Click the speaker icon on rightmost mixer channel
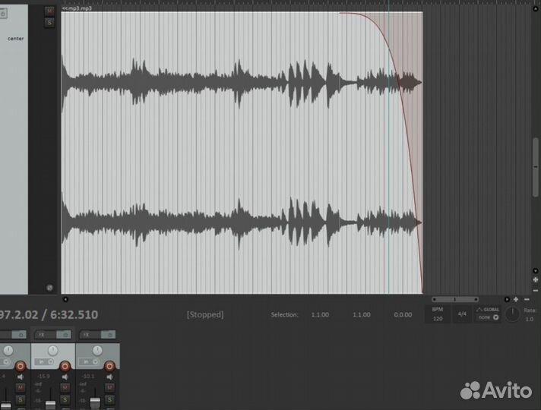The width and height of the screenshot is (541, 410). 110,377
